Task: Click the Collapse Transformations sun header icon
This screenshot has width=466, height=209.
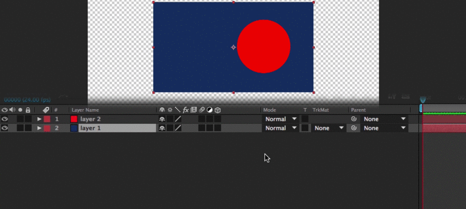Action: coord(170,110)
